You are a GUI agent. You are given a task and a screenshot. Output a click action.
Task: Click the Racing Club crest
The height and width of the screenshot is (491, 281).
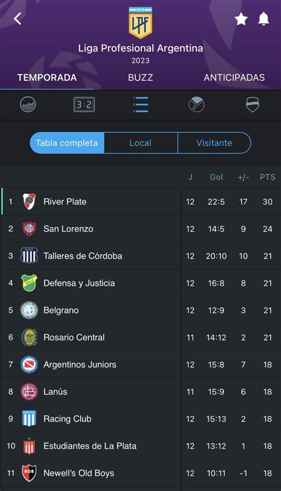(29, 419)
